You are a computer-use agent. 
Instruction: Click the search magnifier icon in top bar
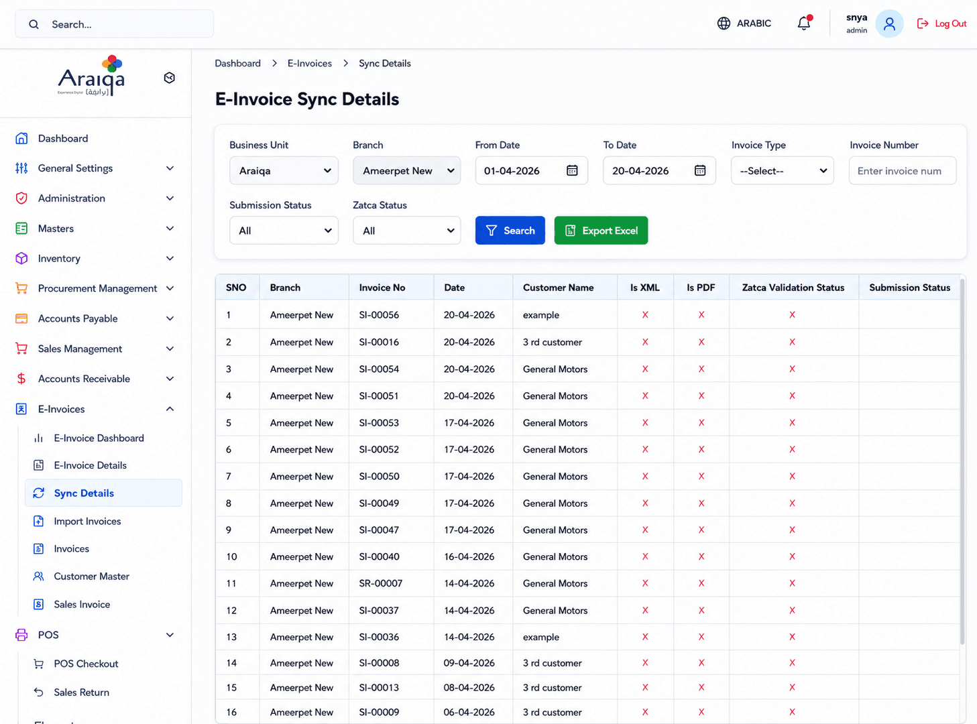coord(34,24)
